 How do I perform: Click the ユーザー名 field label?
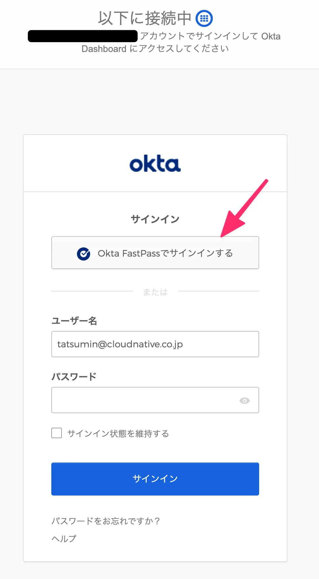tap(74, 321)
